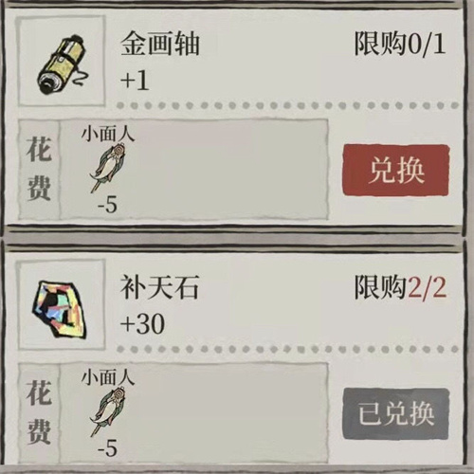This screenshot has height=474, width=474.
Task: Tap the -5 cost in 金画轴 card
Action: coord(107,206)
